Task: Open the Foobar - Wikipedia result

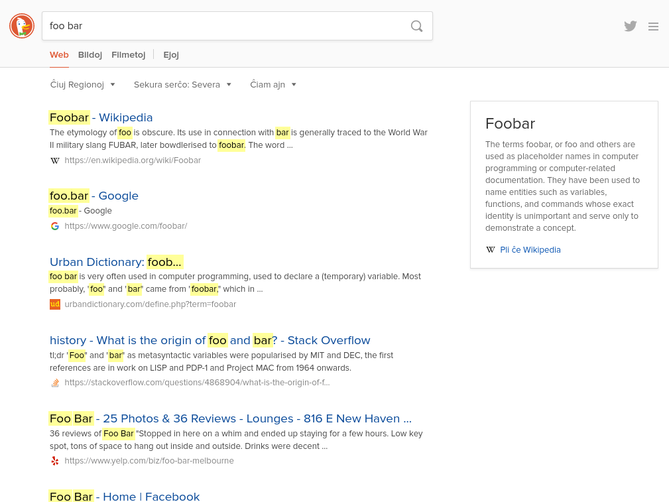Action: (101, 117)
